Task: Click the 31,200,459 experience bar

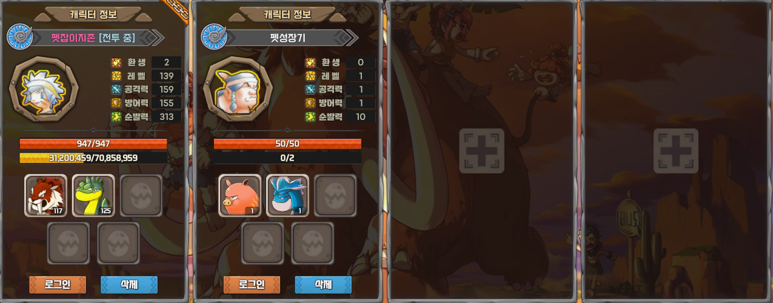Action: (93, 158)
